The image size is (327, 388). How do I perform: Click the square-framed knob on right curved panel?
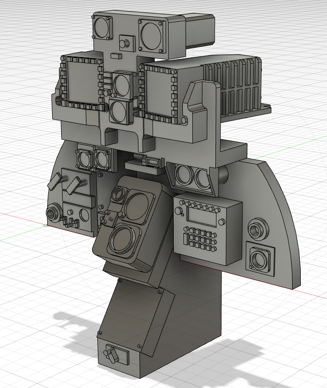tap(260, 260)
